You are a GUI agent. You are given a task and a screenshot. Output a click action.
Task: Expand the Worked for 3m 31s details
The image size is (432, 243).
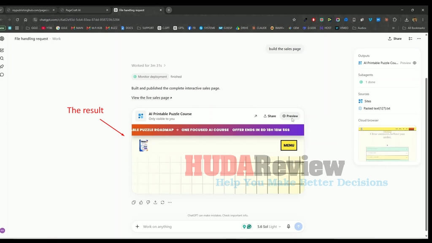click(x=148, y=65)
